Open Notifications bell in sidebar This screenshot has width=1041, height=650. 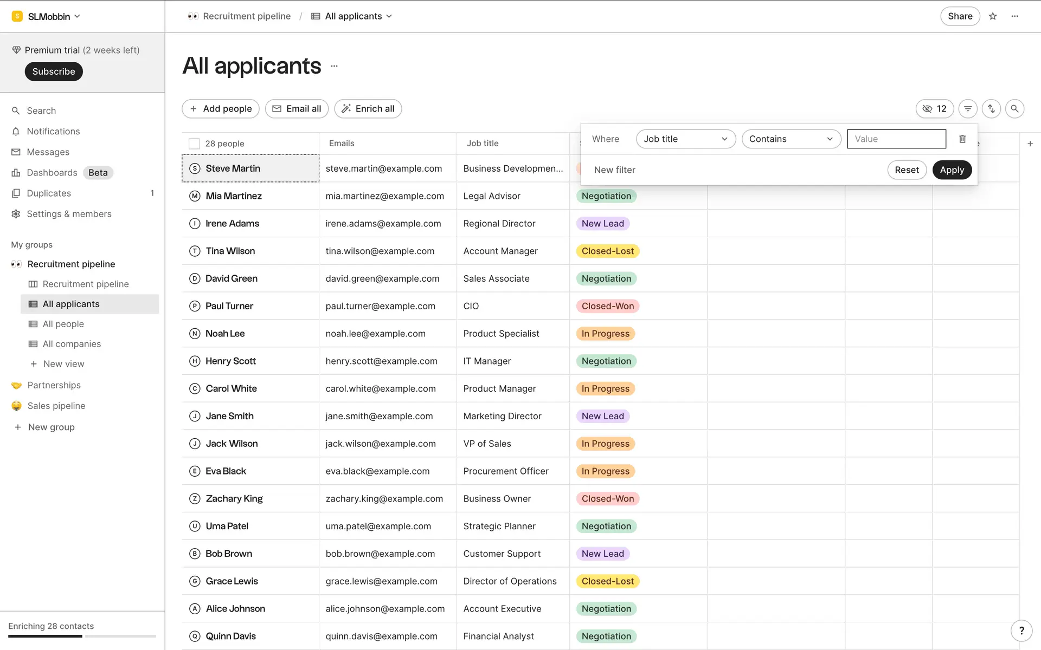(x=53, y=131)
